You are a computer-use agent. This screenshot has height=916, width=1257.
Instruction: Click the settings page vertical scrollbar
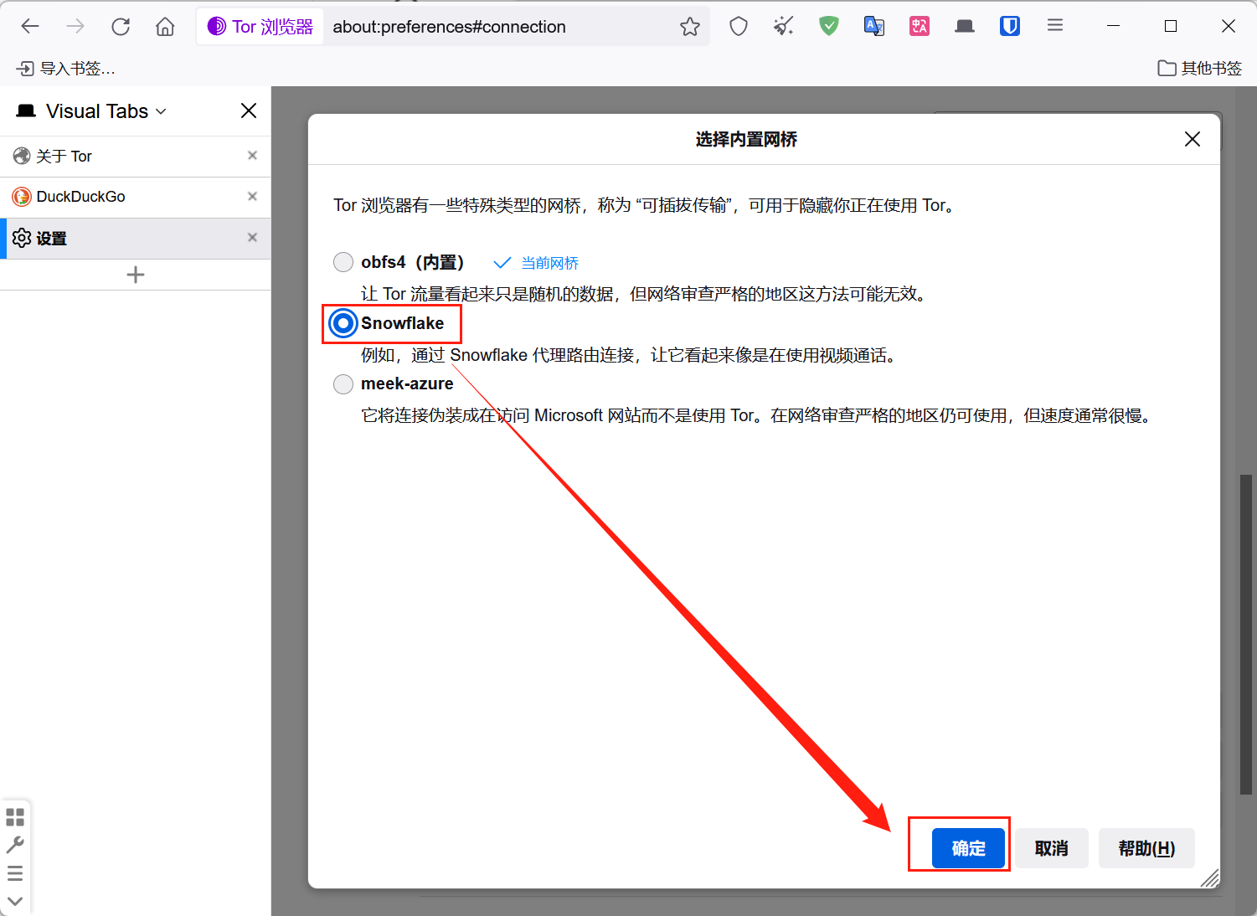(x=1246, y=635)
